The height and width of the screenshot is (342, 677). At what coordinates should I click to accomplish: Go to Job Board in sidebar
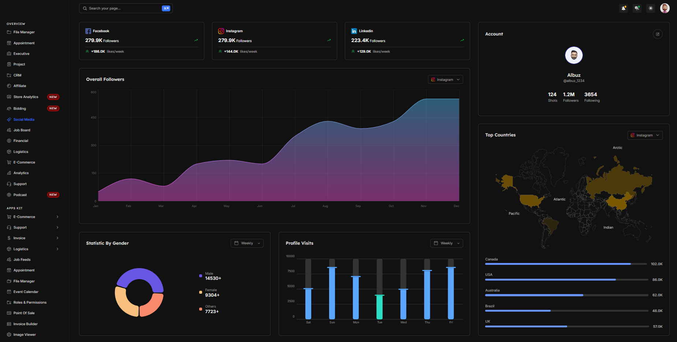[22, 130]
